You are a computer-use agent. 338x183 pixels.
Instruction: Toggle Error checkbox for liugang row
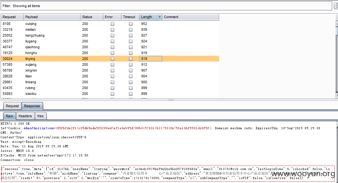[113, 41]
